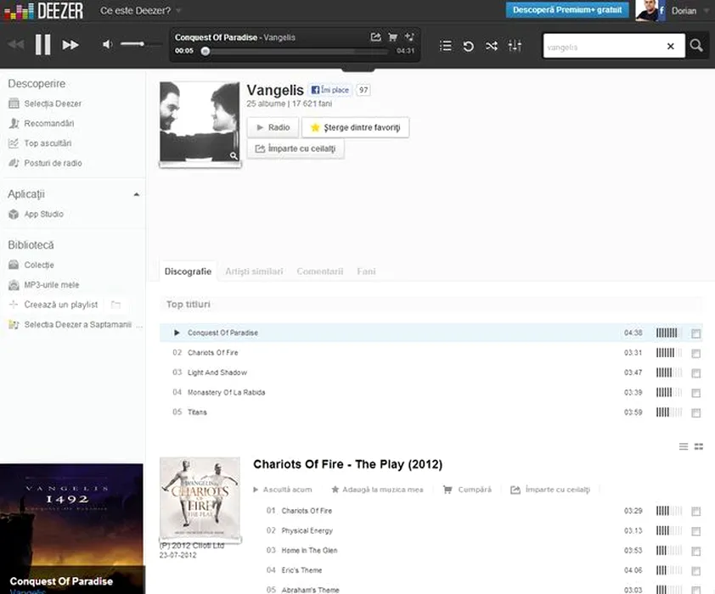
Task: Tick checkbox for Monastery Of La Rabida
Action: coord(695,393)
